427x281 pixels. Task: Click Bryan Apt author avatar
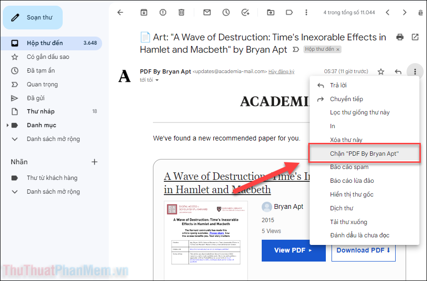[267, 207]
